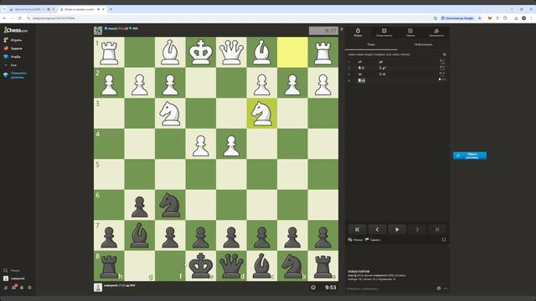
Task: Select the Информация subtab
Action: pos(423,44)
